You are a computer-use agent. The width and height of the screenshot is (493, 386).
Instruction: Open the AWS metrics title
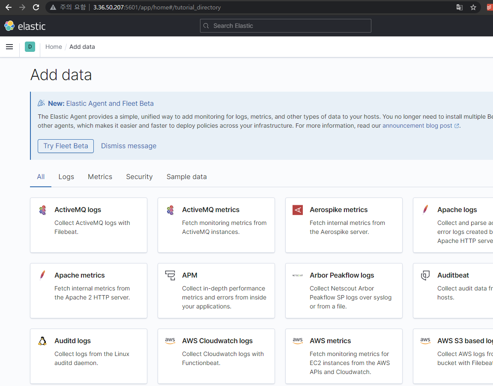(330, 341)
